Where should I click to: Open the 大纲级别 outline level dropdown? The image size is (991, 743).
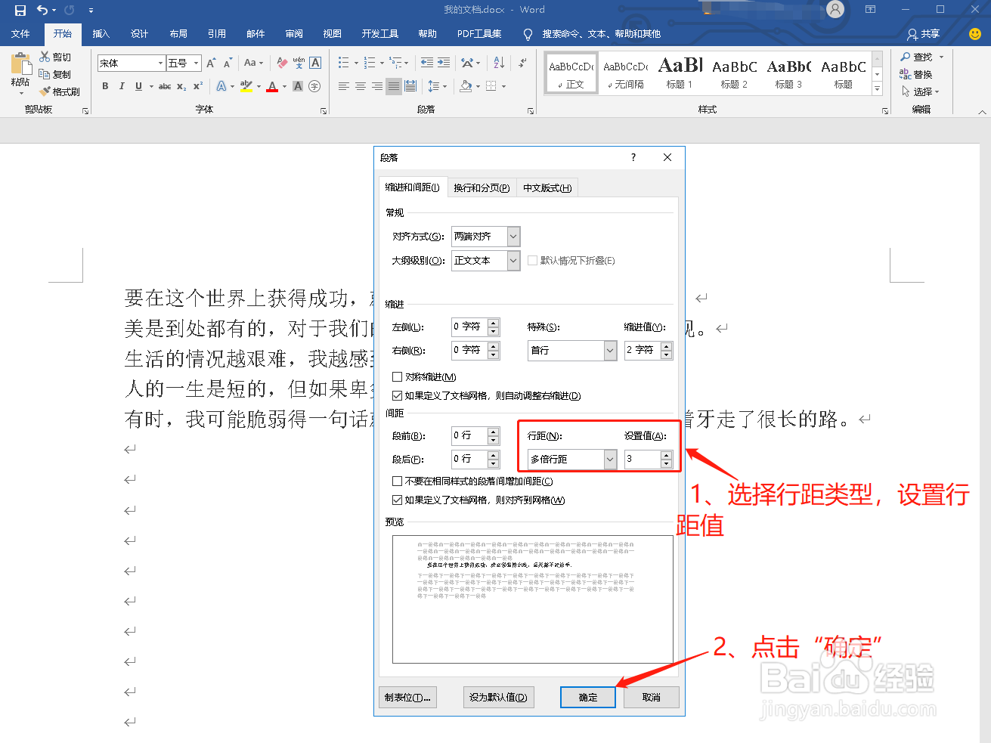pyautogui.click(x=513, y=261)
